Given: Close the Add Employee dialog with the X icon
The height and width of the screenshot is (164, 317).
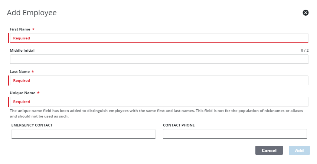Looking at the screenshot, I should point(305,13).
